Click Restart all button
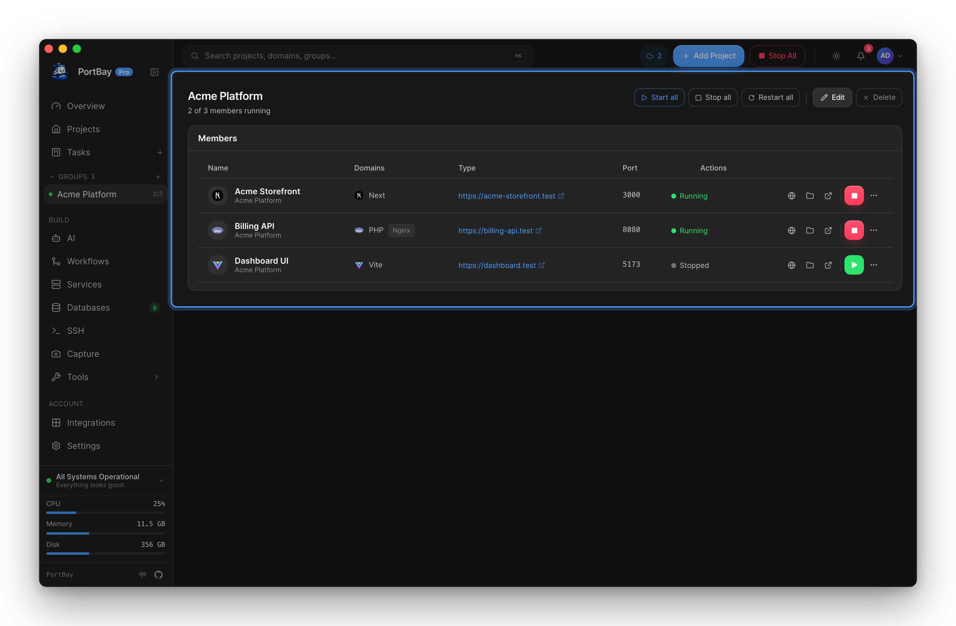The image size is (956, 626). pos(770,97)
